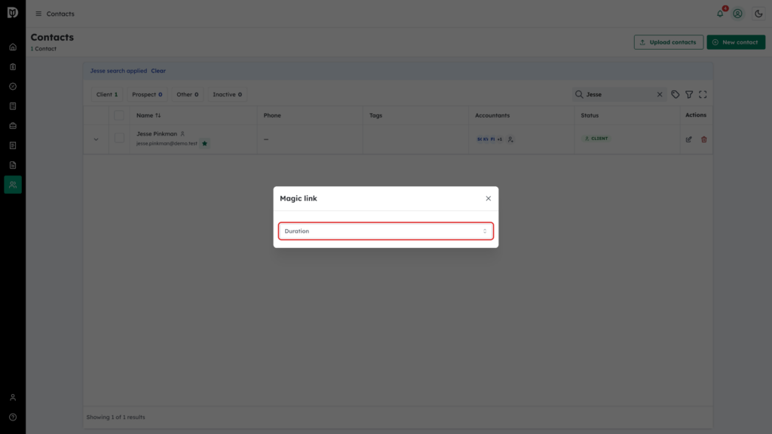Screen dimensions: 772x434
Task: Open the user account icon at sidebar bottom
Action: click(x=13, y=397)
